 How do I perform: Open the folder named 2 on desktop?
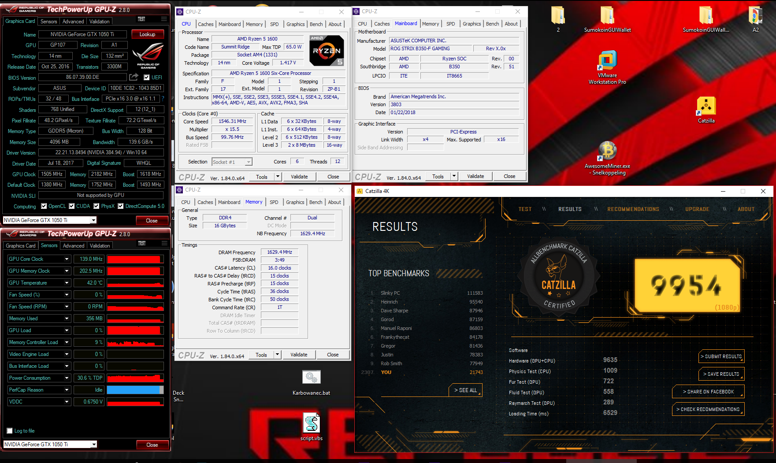pyautogui.click(x=558, y=16)
